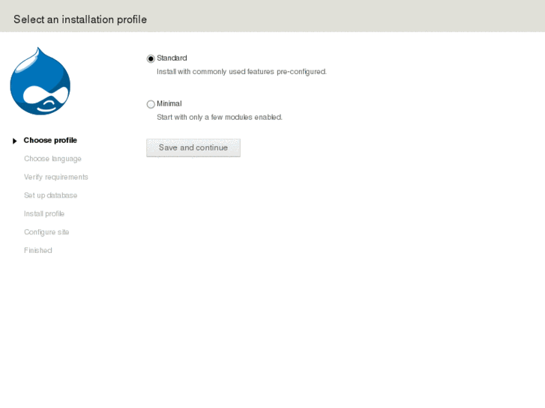Click the Standard profile label

click(172, 58)
